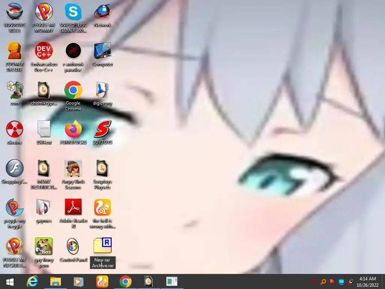Click the orange magnifier tray icon
The width and height of the screenshot is (385, 289).
coord(323,281)
